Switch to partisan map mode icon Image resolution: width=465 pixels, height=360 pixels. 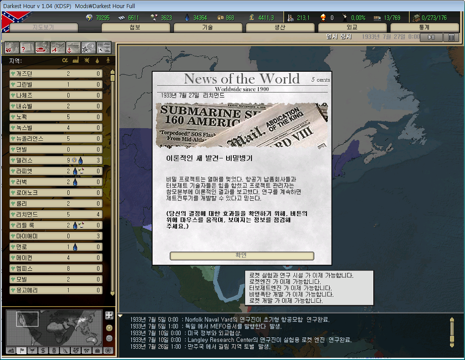pyautogui.click(x=65, y=350)
